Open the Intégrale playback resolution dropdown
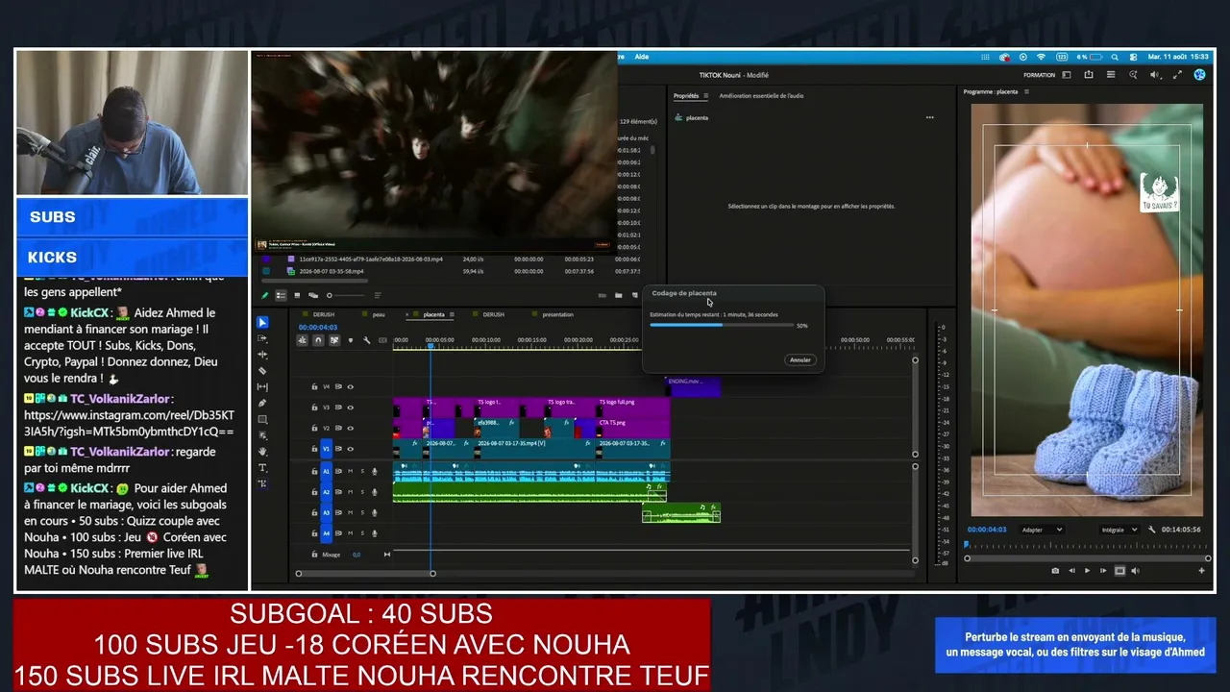 click(1119, 530)
